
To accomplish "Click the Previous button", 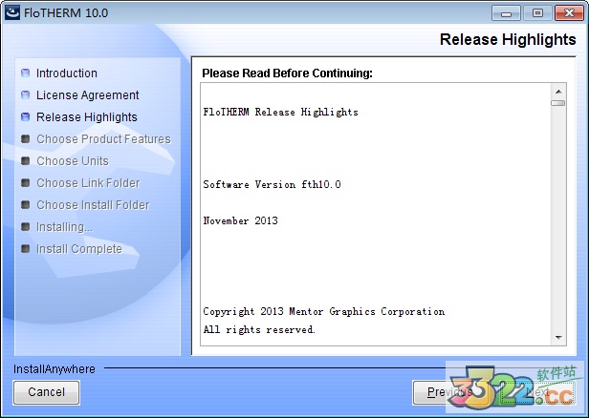I will pyautogui.click(x=449, y=392).
